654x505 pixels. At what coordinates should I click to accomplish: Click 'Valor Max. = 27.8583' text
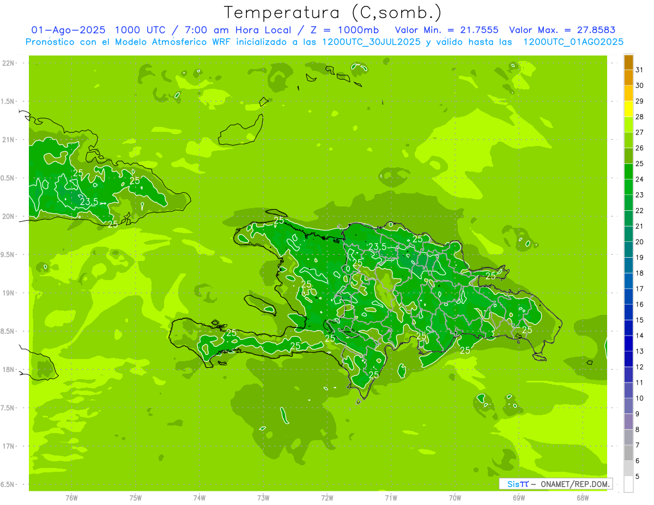(x=561, y=30)
